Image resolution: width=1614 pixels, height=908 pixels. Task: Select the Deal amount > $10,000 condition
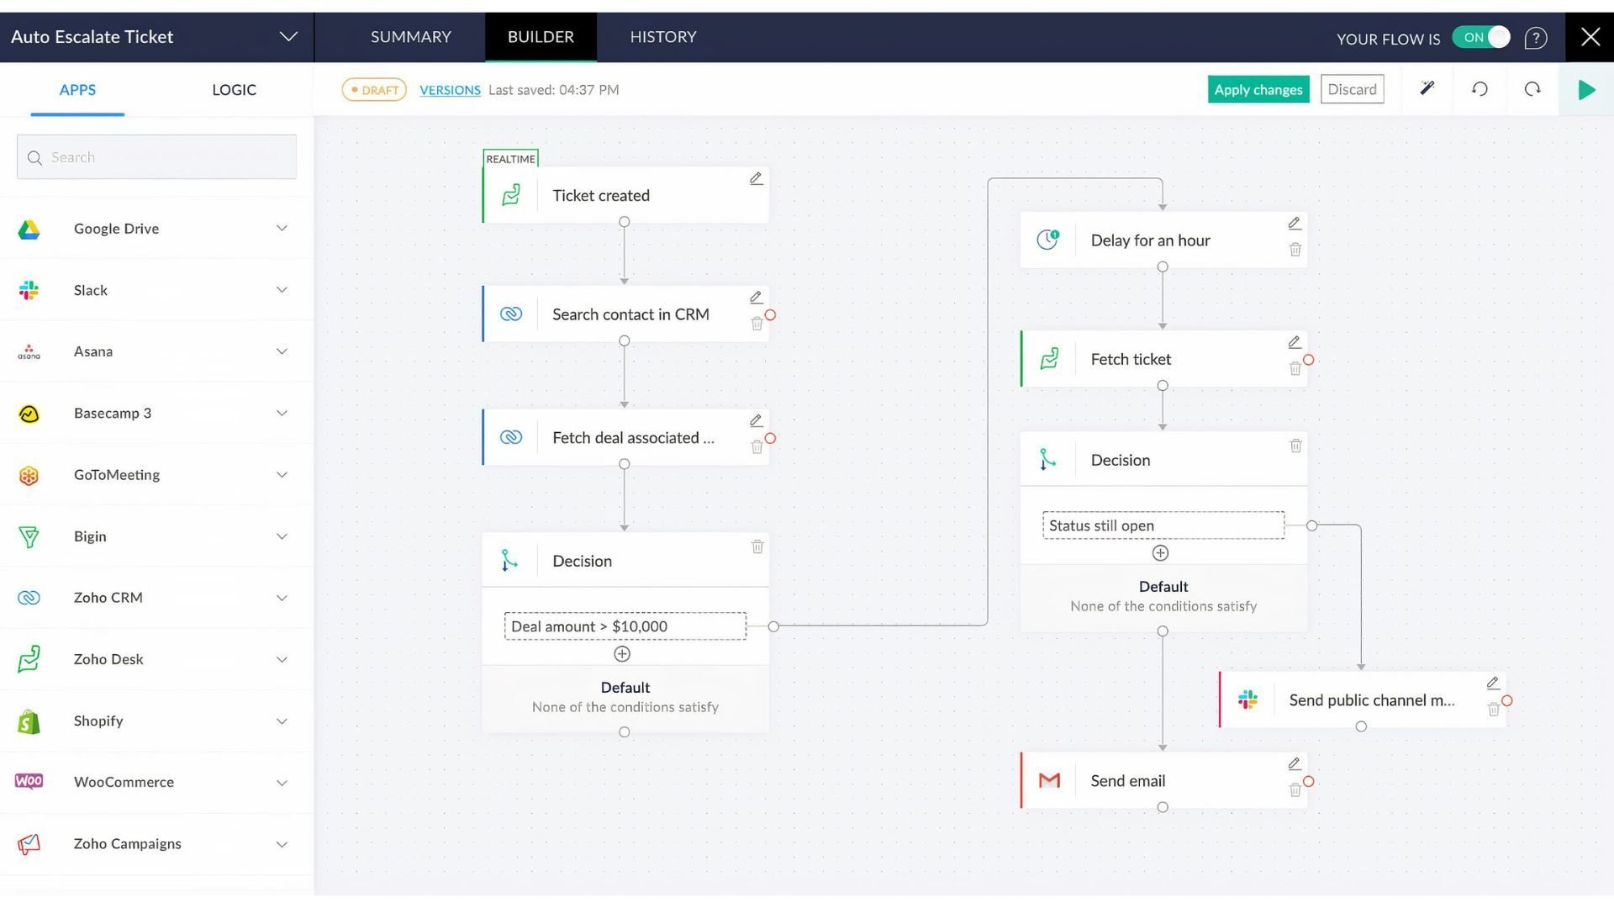(x=625, y=626)
